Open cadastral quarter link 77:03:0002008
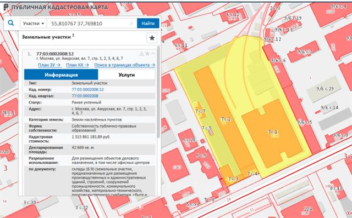This screenshot has height=218, width=352. [x=85, y=96]
